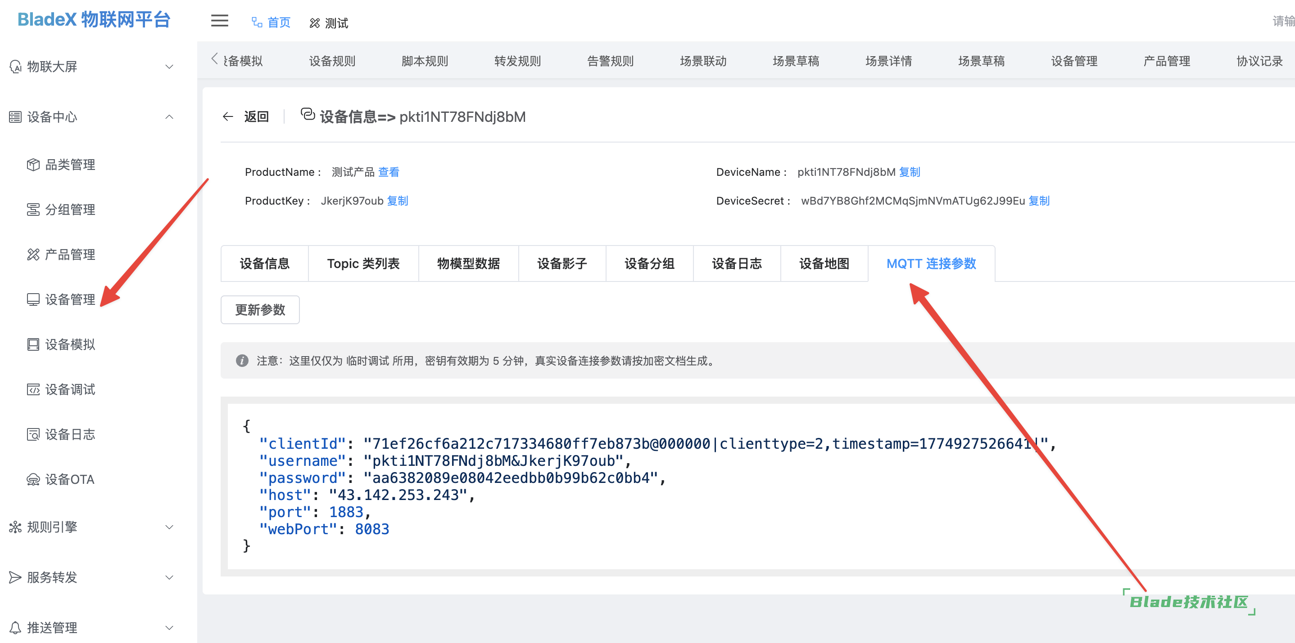Open the 设备影子 tab

tap(561, 263)
